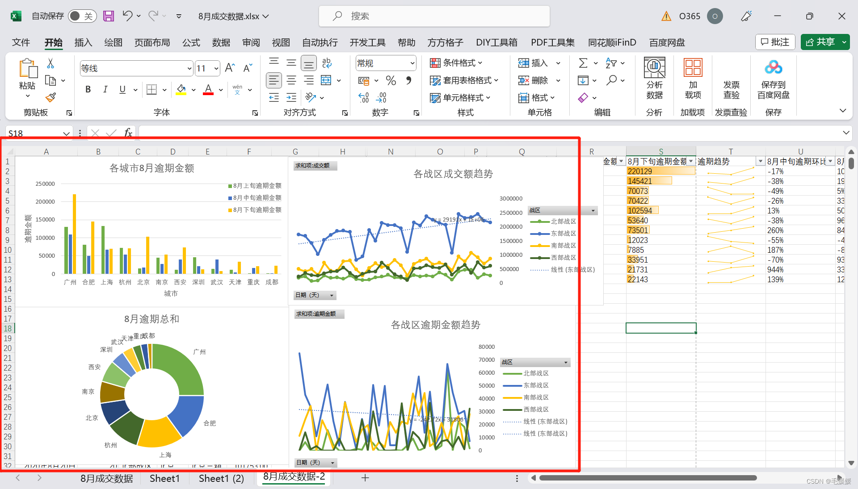The width and height of the screenshot is (858, 489).
Task: Click the Decrease Indent icon
Action: tap(274, 97)
